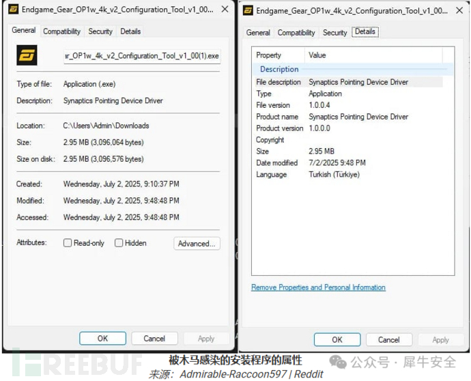The height and width of the screenshot is (381, 471).
Task: Click the Location path C:\Users\Admin\Downloads
Action: tap(106, 126)
